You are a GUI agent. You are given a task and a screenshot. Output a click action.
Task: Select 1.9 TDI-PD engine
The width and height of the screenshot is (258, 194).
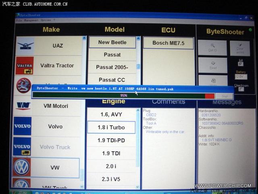coord(111,140)
